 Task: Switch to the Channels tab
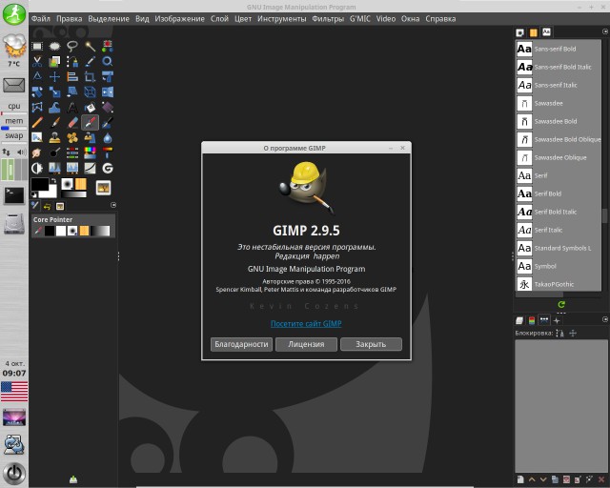click(532, 320)
